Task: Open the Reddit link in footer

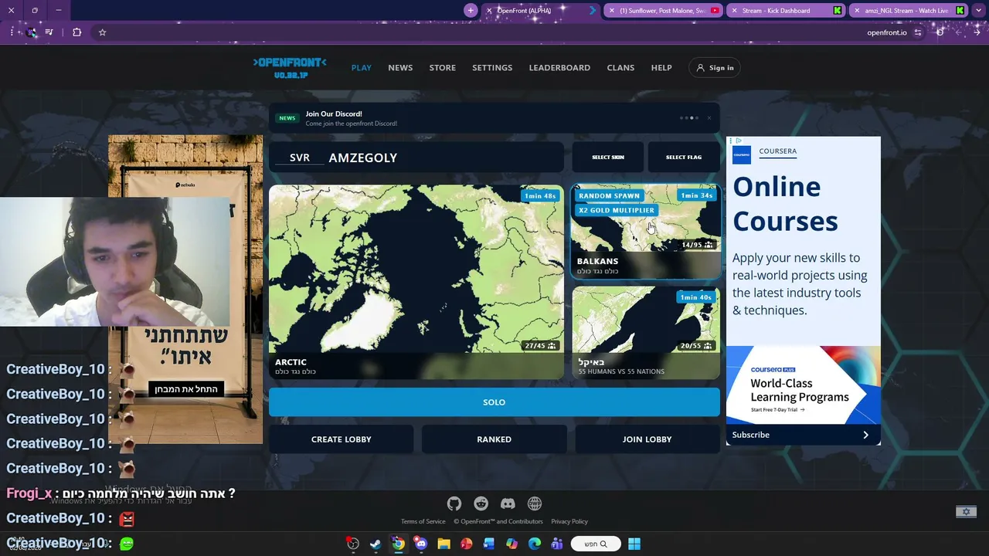Action: point(481,503)
